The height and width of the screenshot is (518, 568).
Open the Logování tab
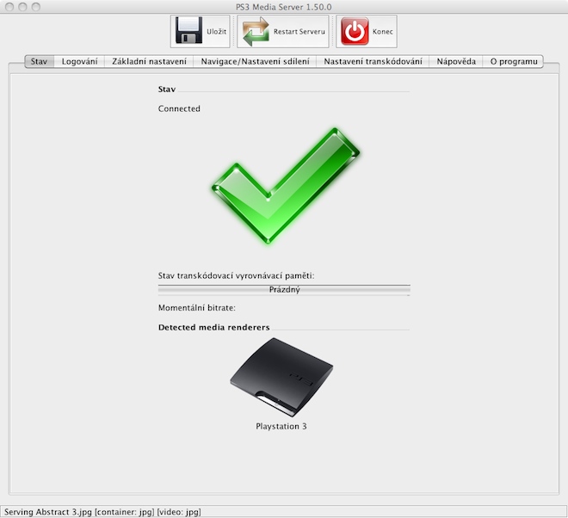[79, 62]
